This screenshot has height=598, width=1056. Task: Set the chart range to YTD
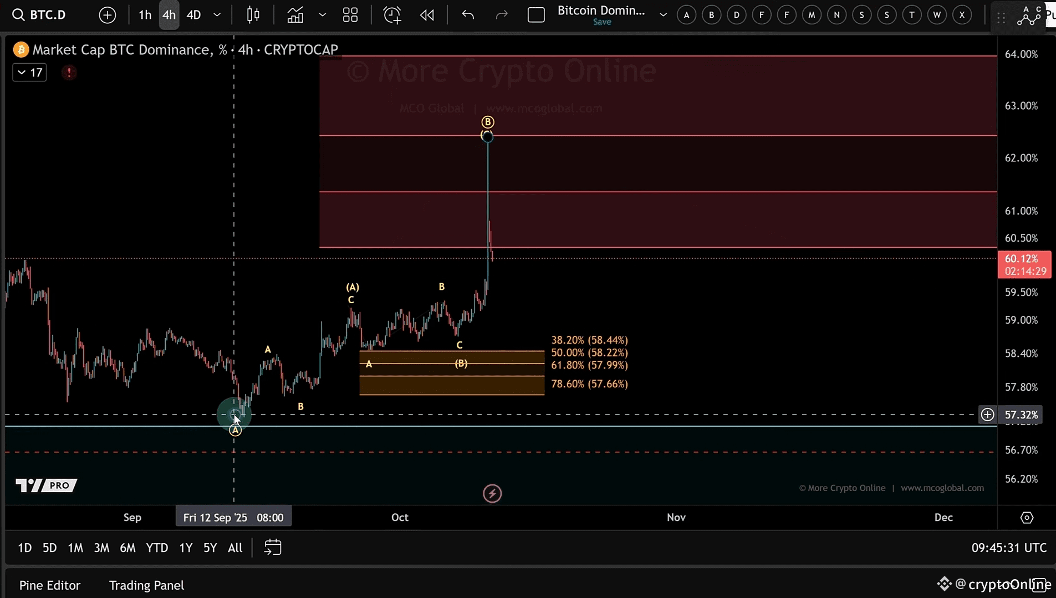coord(157,548)
